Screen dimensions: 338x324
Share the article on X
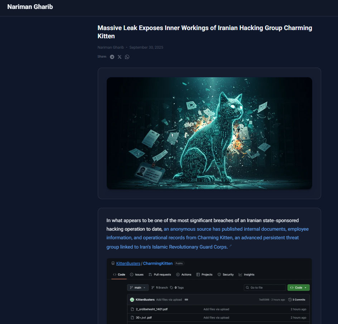pos(120,57)
